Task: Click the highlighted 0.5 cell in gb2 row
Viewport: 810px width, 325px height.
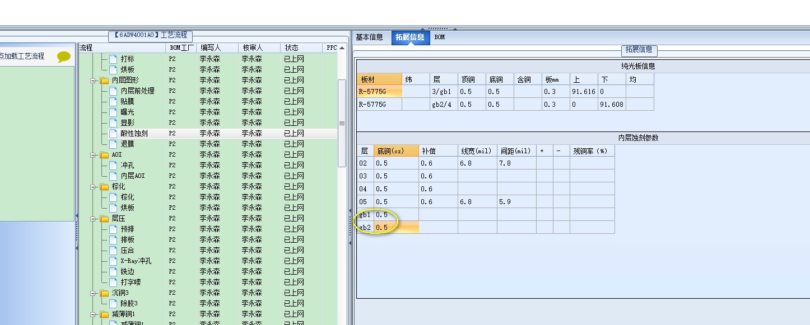Action: point(396,227)
